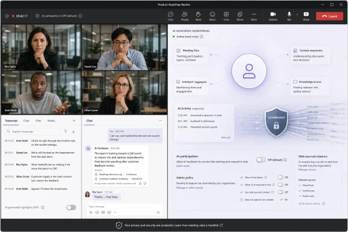Click the shield icon beside recording timer
Screen dimensions: 348x232
pyautogui.click(x=7, y=16)
